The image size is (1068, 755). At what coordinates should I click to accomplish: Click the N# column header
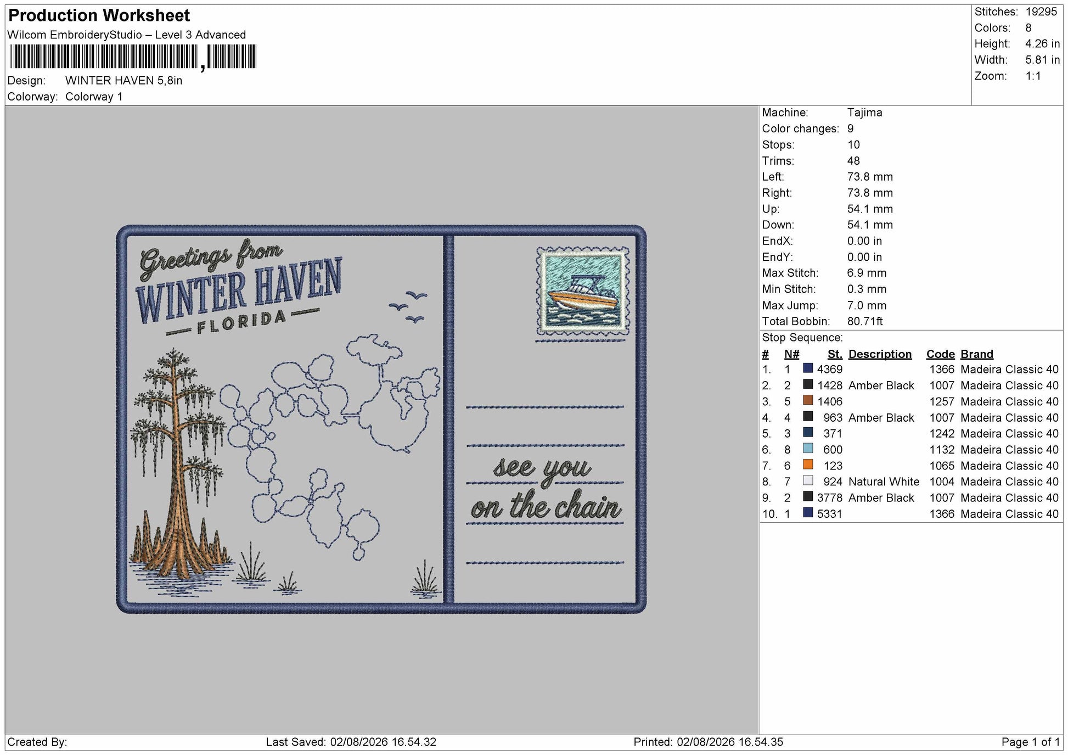pos(792,354)
